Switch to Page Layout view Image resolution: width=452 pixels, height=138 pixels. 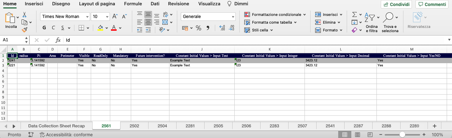357,134
